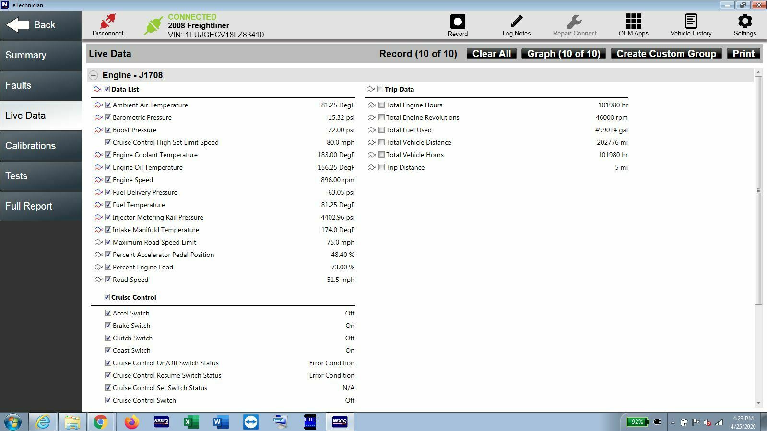The height and width of the screenshot is (431, 767).
Task: Click the scrollbar up arrow
Action: pyautogui.click(x=758, y=72)
